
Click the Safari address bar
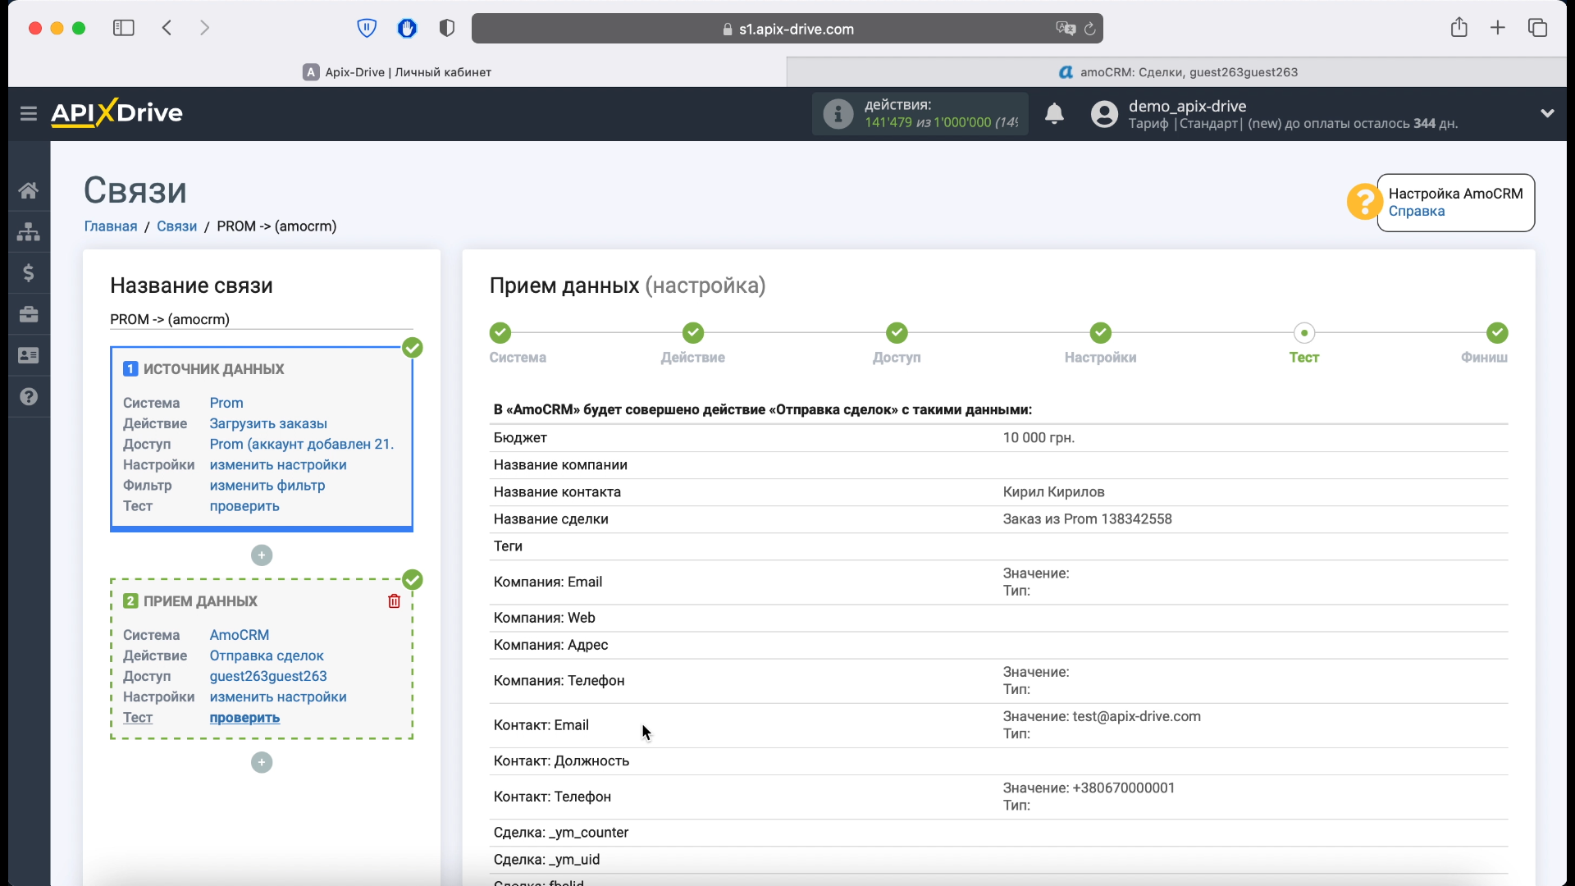(x=787, y=29)
